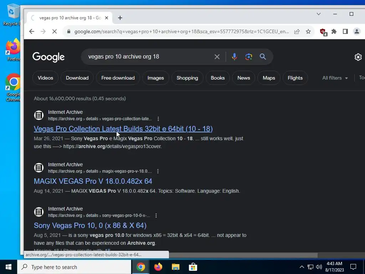
Task: Expand the All filters dropdown
Action: 335,78
